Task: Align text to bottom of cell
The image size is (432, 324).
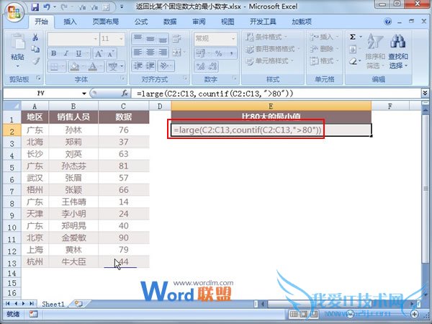Action: tap(163, 39)
